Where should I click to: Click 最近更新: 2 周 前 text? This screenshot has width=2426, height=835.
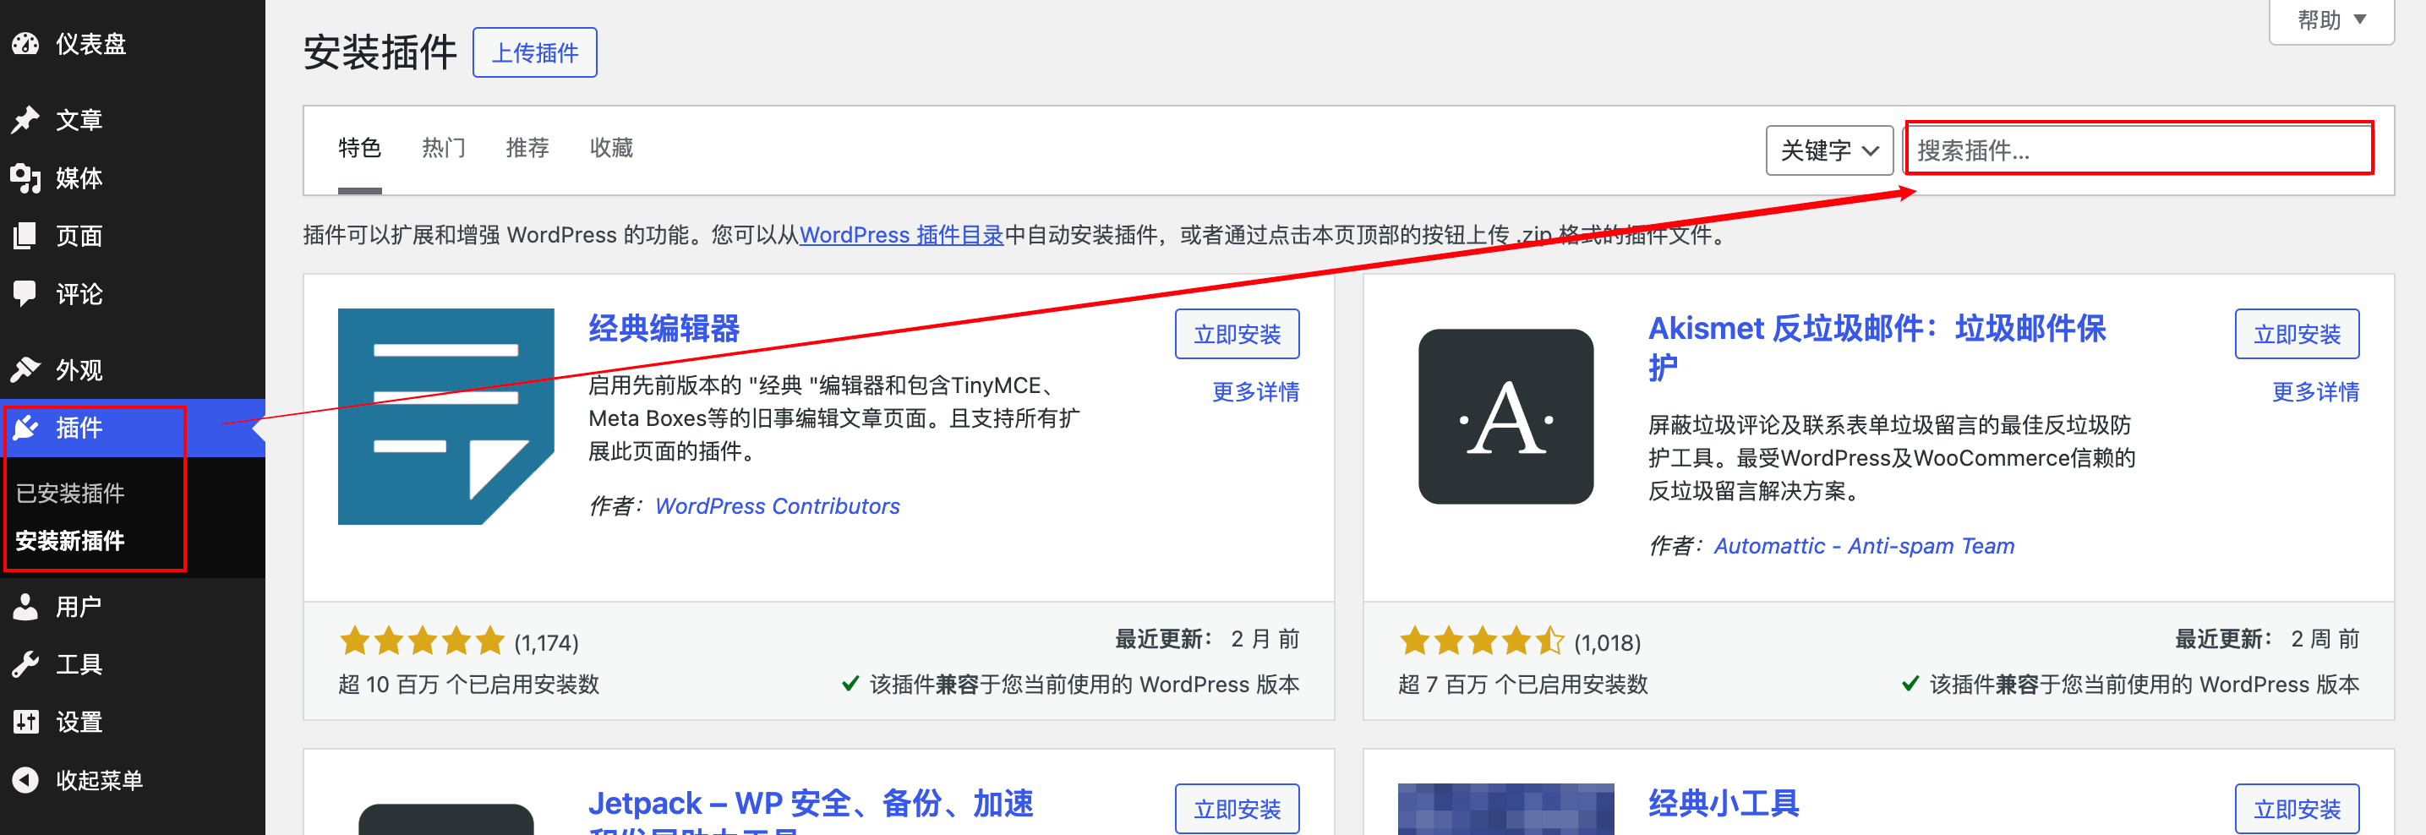click(2267, 639)
